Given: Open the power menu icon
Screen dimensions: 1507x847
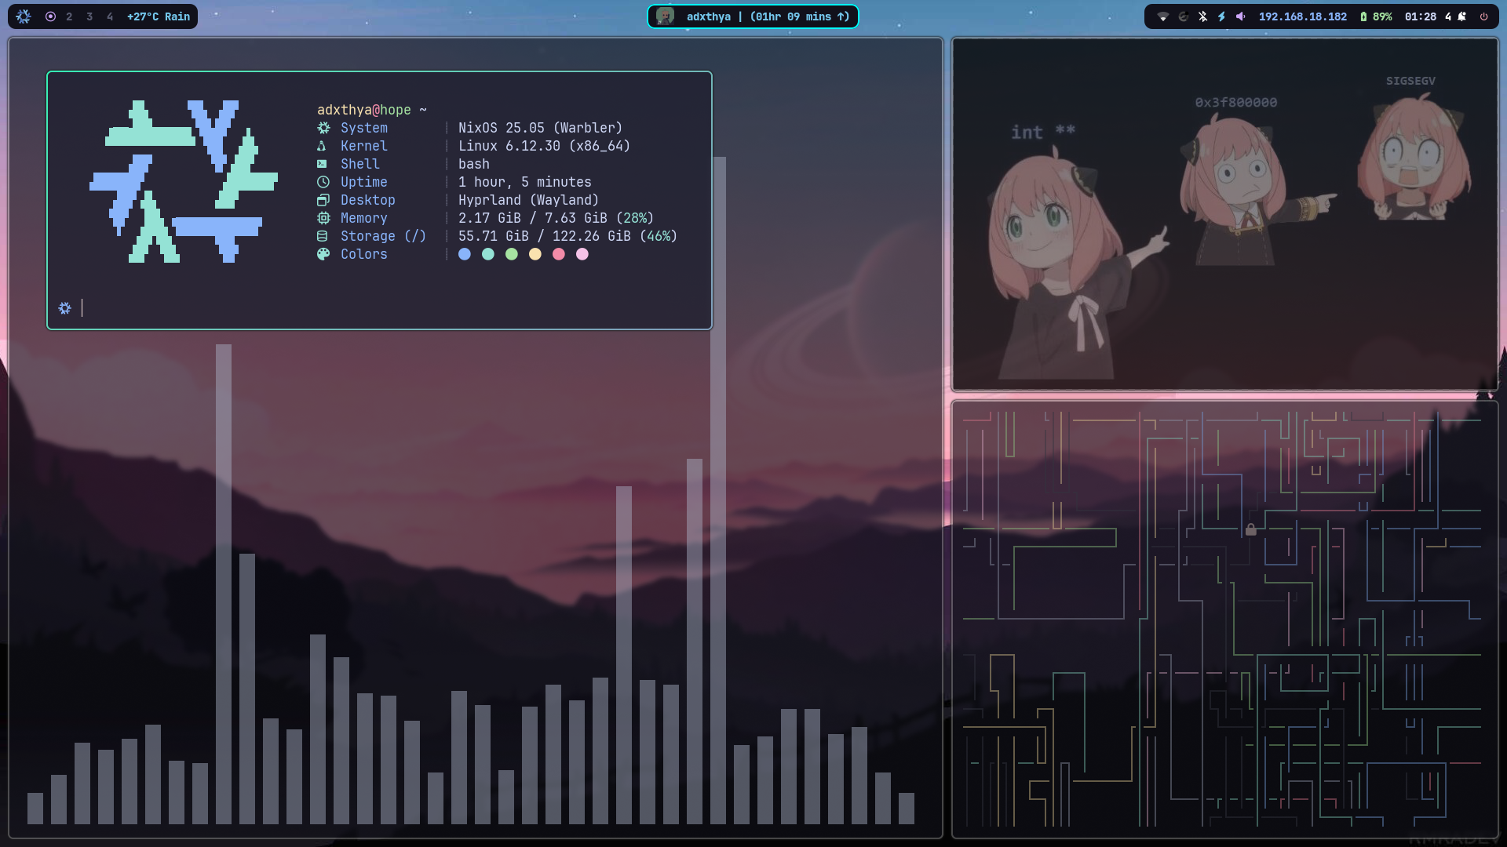Looking at the screenshot, I should coord(1483,16).
